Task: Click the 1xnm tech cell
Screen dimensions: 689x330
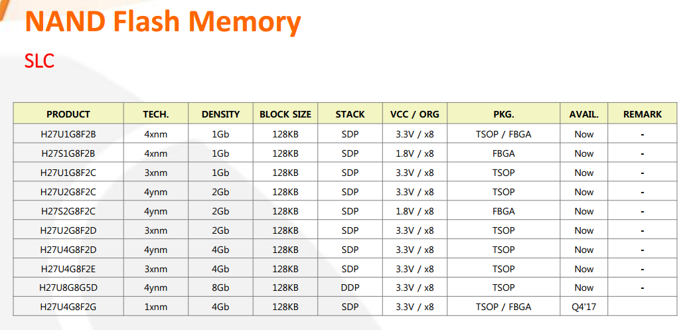Action: 156,307
